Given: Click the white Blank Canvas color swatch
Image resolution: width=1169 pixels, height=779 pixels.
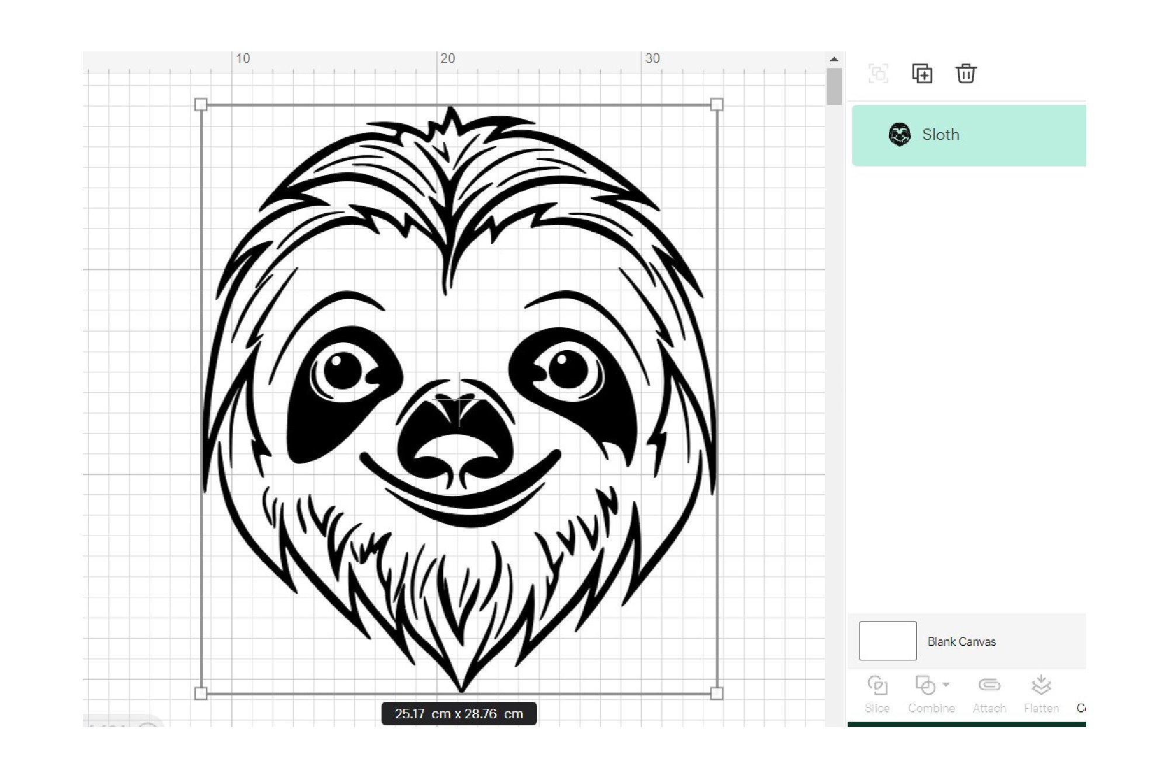Looking at the screenshot, I should pyautogui.click(x=887, y=641).
